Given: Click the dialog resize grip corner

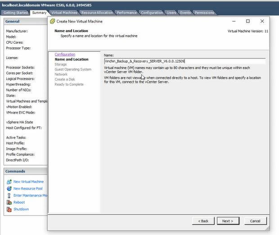Looking at the screenshot, I should [267, 229].
